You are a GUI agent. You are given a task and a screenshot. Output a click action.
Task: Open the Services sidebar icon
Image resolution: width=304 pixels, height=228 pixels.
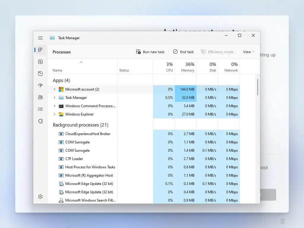40,121
